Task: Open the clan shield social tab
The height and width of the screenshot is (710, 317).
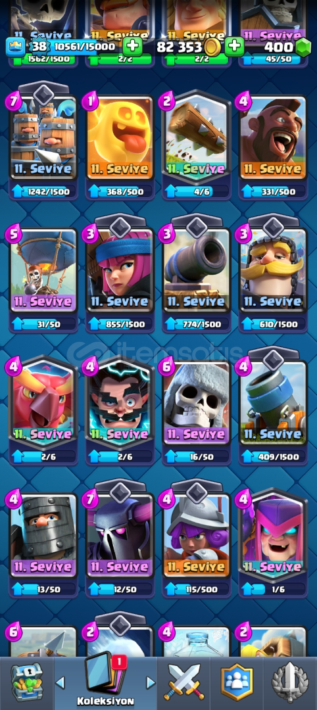Action: [x=237, y=682]
